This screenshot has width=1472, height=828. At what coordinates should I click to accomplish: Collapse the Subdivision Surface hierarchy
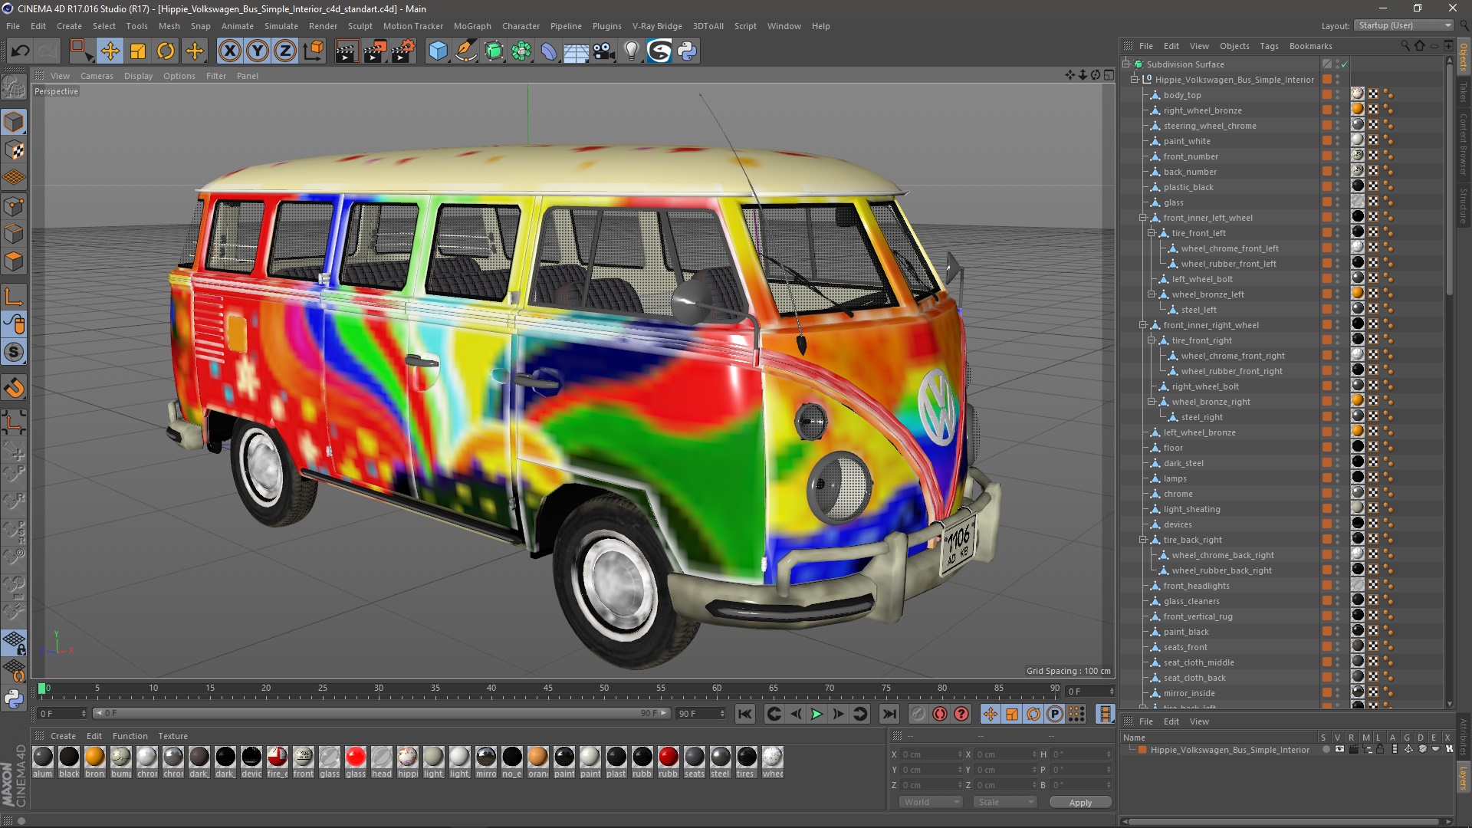pos(1126,64)
